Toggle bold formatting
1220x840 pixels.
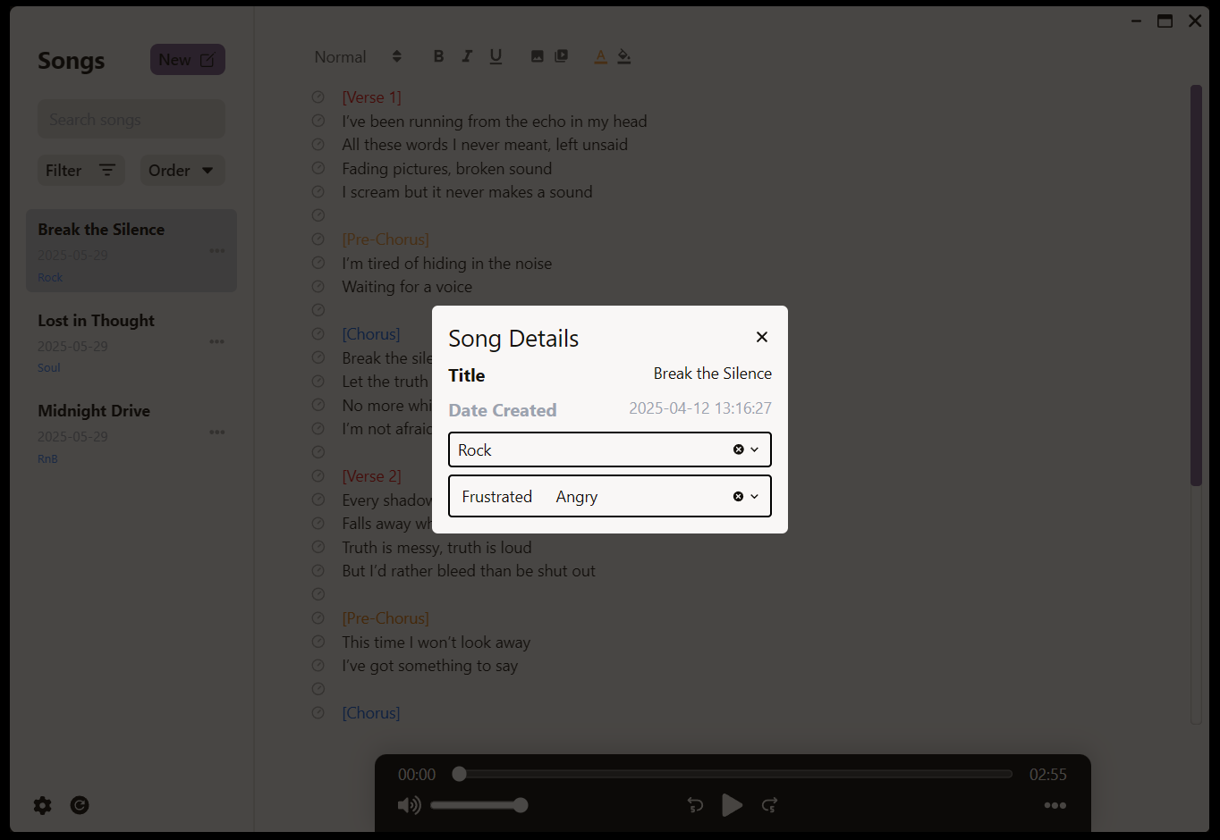(x=438, y=56)
